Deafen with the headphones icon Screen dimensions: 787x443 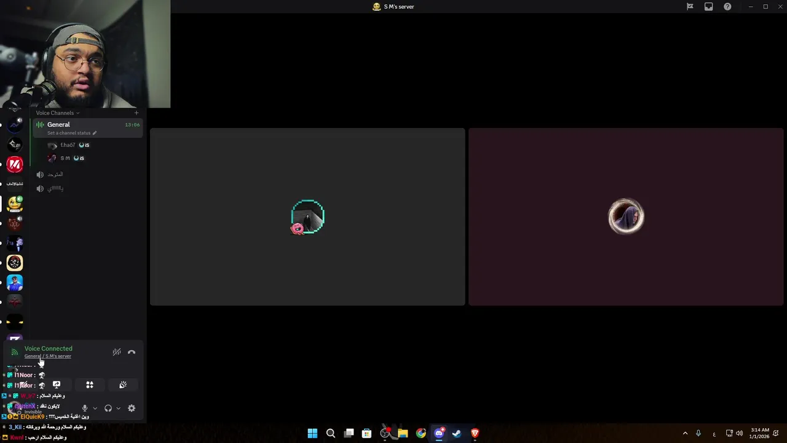click(108, 408)
